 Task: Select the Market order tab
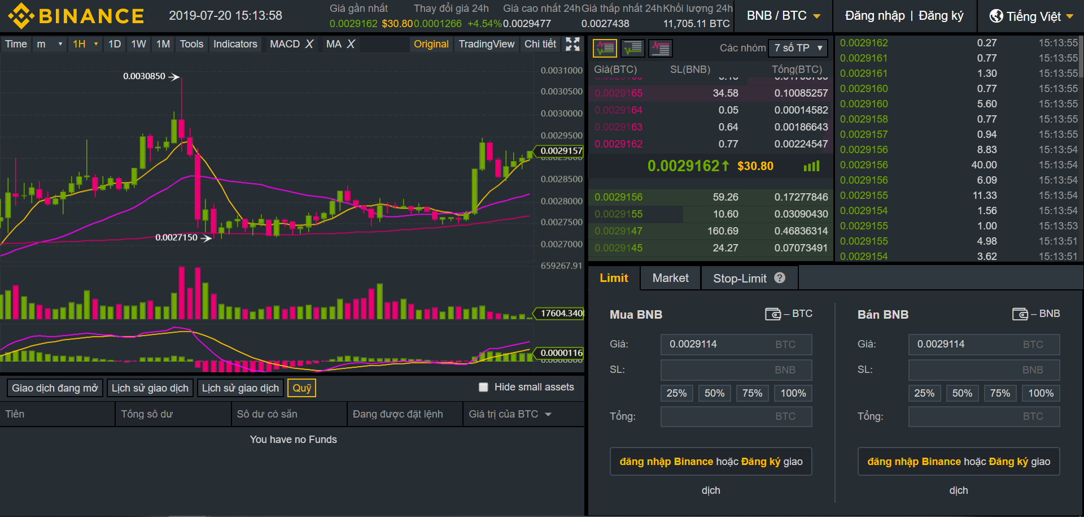670,278
